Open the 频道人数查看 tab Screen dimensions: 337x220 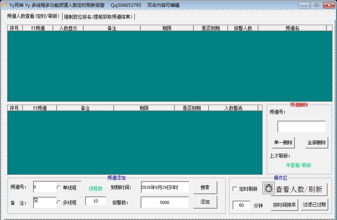click(x=33, y=16)
